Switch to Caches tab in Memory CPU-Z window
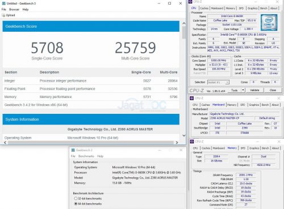This screenshot has width=284, height=209. [206, 148]
